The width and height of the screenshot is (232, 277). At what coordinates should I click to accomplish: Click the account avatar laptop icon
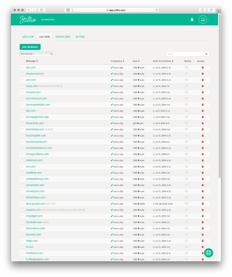coord(203,20)
